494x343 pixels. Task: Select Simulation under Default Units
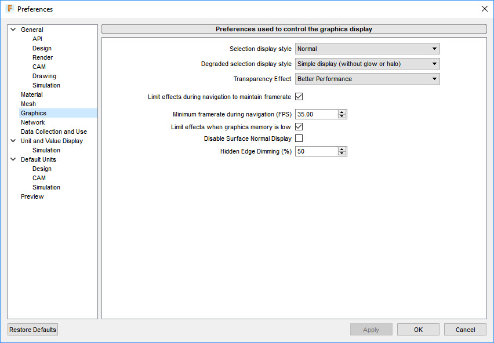(x=46, y=187)
